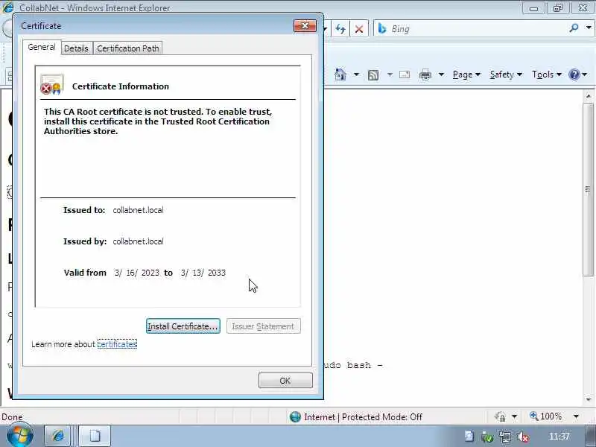The image size is (596, 447).
Task: Click the Internet zone globe icon in status bar
Action: (x=295, y=417)
